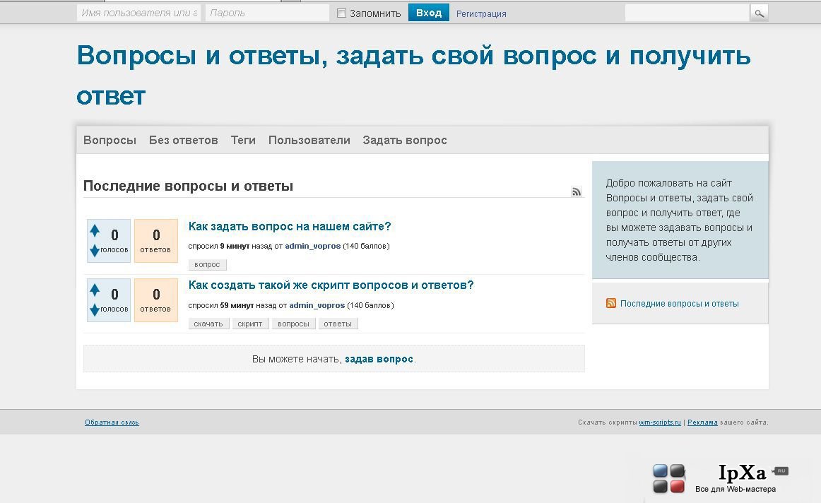Focus the Пароль password field
Viewport: 821px width, 503px height.
[x=268, y=13]
